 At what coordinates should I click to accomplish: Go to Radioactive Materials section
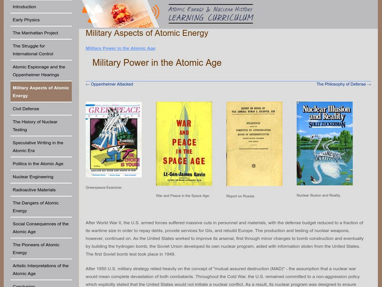(41, 190)
